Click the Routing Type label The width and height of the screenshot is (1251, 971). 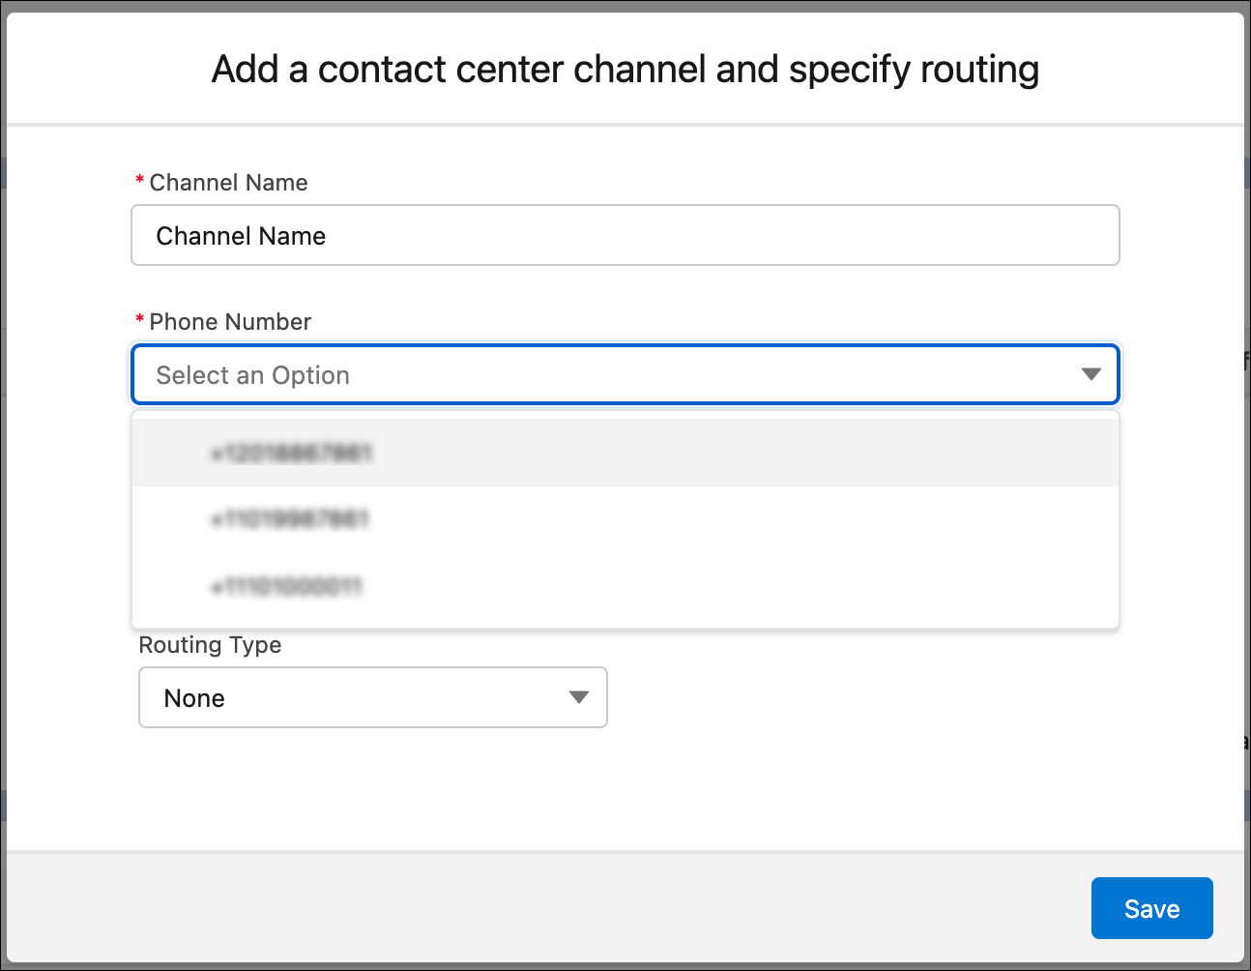coord(210,645)
